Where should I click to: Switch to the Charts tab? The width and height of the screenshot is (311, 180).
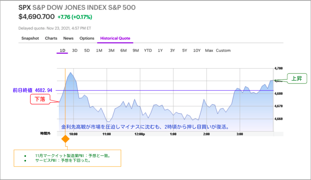[51, 39]
